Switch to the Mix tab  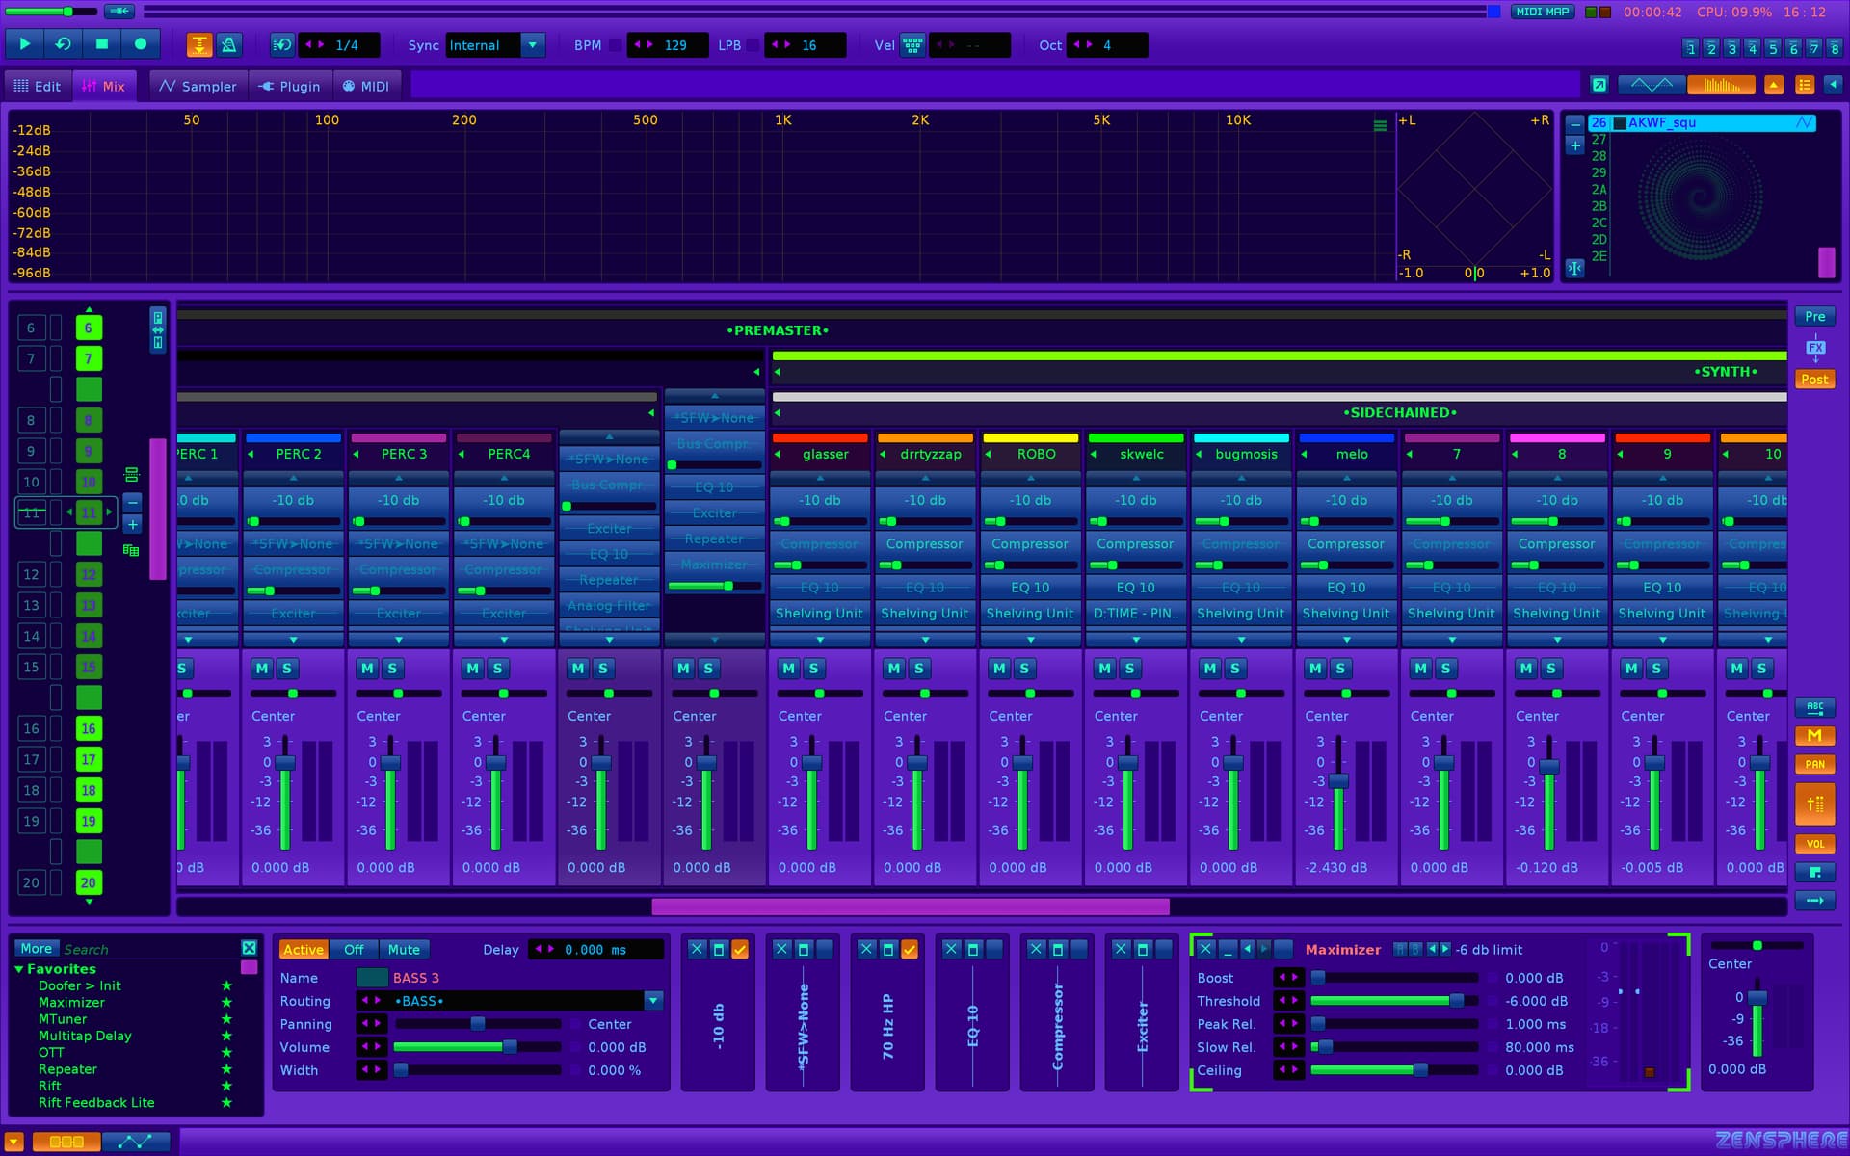pyautogui.click(x=104, y=86)
